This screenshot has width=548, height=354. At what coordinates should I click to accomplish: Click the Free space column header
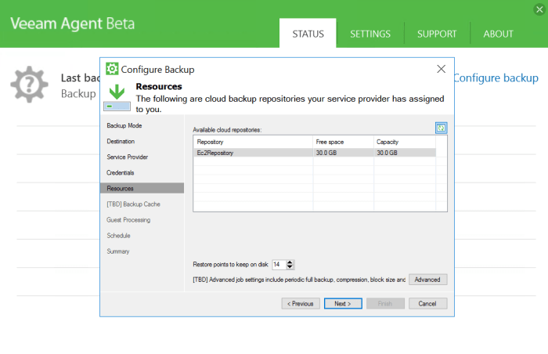(343, 142)
